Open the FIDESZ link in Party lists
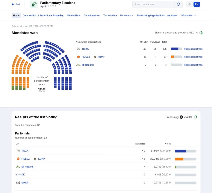The width and height of the screenshot is (212, 193). 26,159
